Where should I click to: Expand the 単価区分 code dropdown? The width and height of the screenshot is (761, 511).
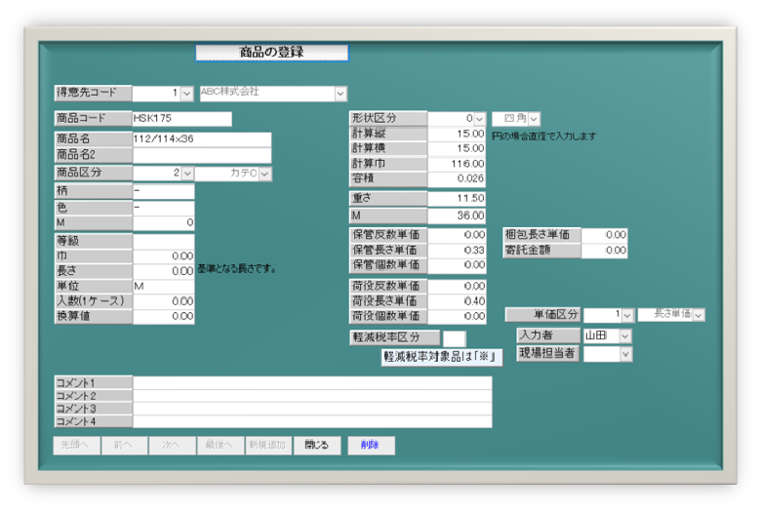pyautogui.click(x=626, y=315)
